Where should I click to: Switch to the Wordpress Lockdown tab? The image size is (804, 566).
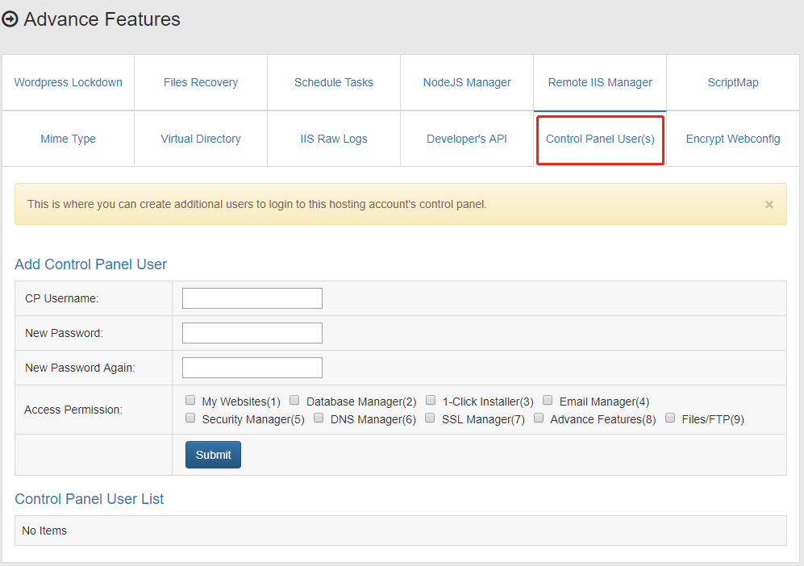(68, 82)
